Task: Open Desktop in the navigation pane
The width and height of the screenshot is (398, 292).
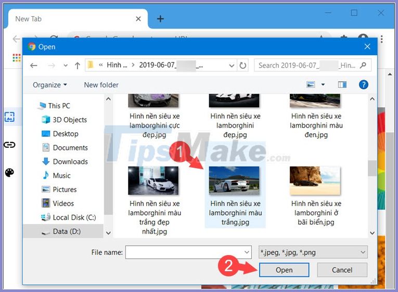Action: point(60,134)
